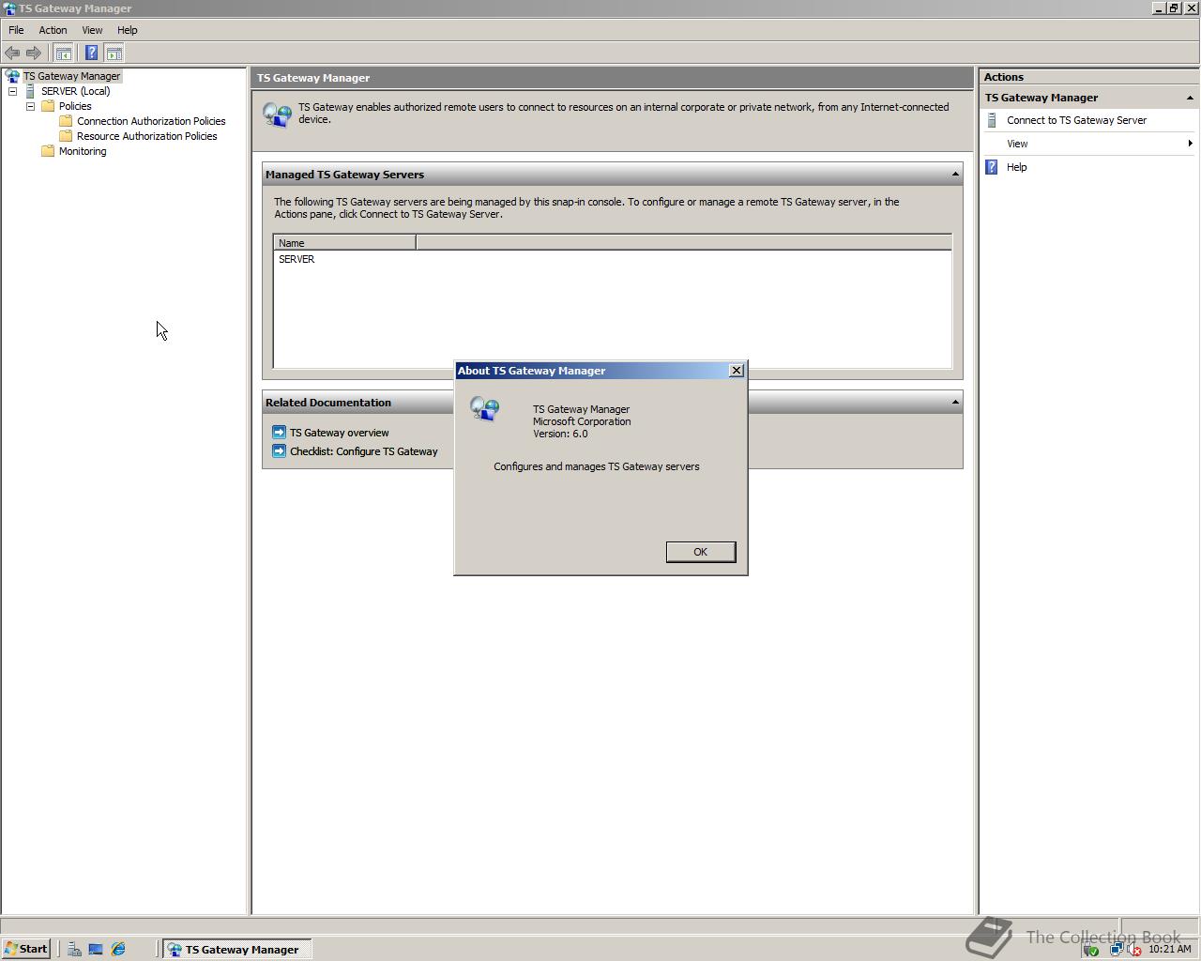Click the arrow icon beside Checklist: Configure TS Gateway
Viewport: 1201px width, 961px height.
(279, 451)
